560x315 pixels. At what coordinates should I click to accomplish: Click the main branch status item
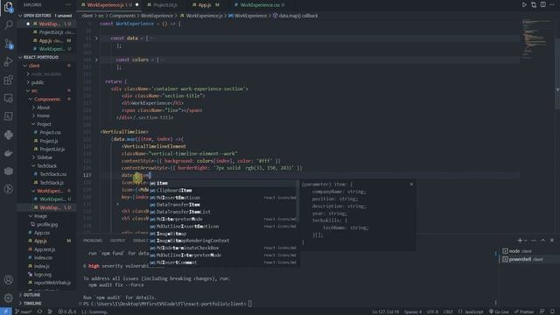tap(24, 311)
